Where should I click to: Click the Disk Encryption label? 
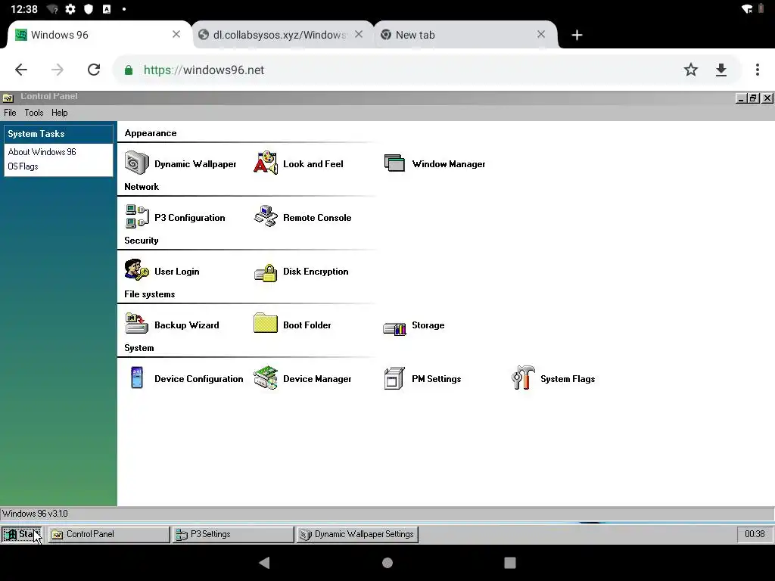[316, 272]
